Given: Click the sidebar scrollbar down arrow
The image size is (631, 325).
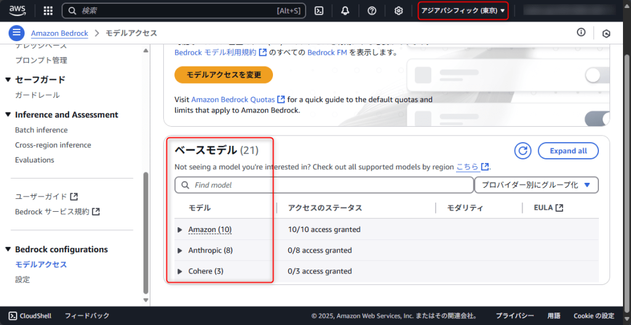Looking at the screenshot, I should [145, 300].
